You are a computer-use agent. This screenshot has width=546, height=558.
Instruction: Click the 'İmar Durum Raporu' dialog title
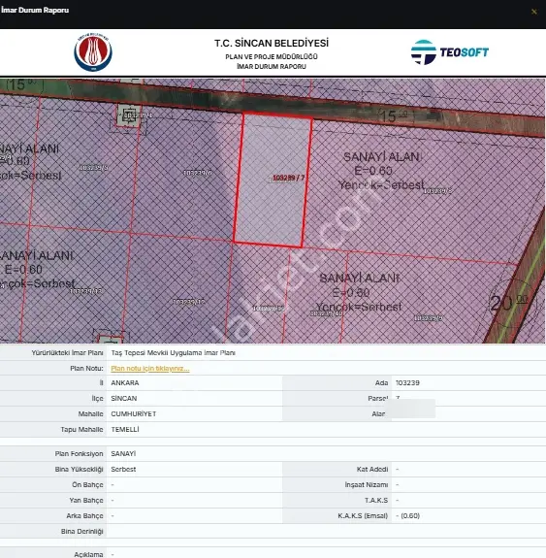(x=35, y=10)
